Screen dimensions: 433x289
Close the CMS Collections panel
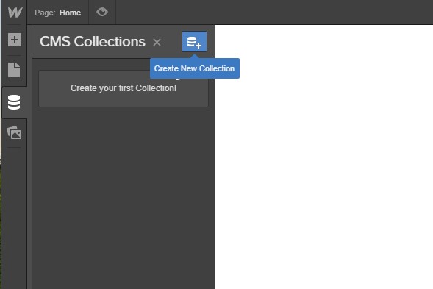pyautogui.click(x=157, y=42)
